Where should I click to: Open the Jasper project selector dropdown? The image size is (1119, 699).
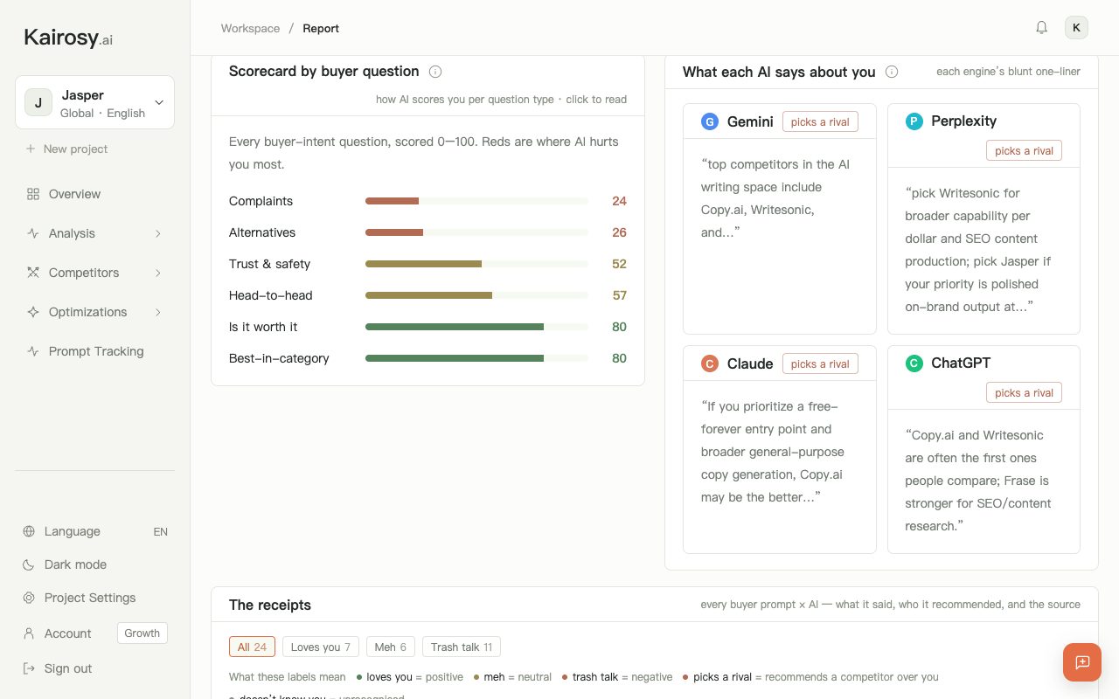[94, 102]
